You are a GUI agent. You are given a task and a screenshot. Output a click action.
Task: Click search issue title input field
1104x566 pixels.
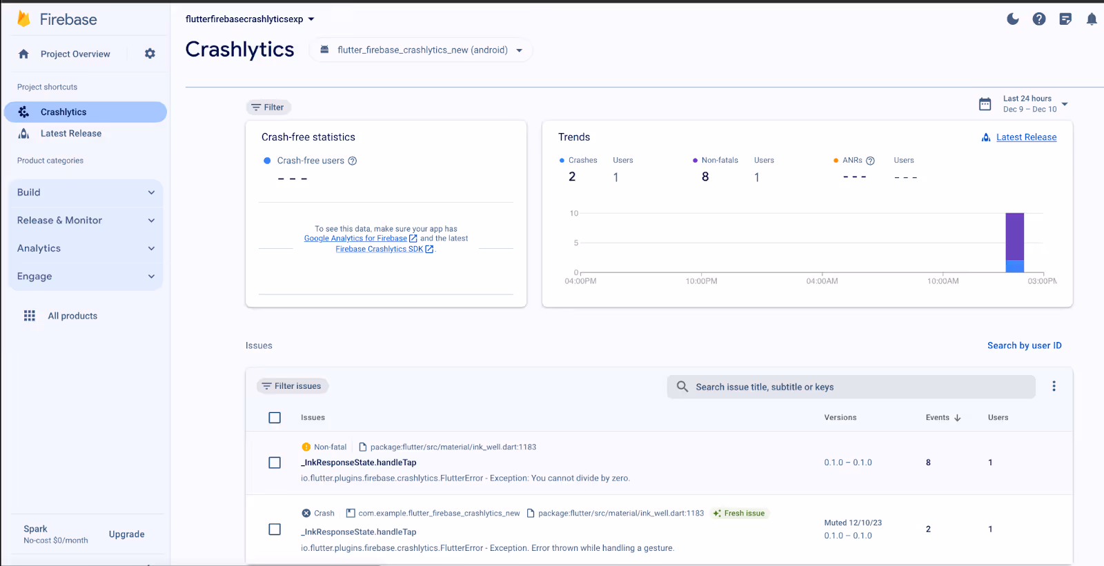tap(851, 387)
